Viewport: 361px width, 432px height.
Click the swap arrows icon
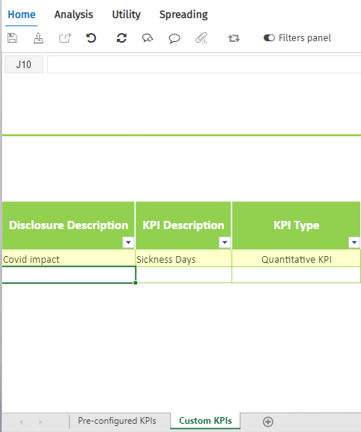pos(234,38)
